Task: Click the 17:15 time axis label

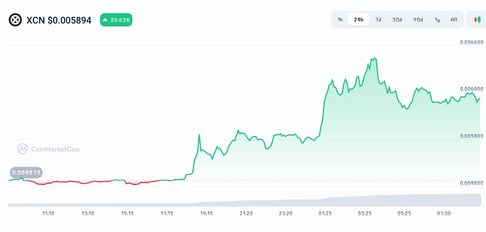Action: coord(167,213)
